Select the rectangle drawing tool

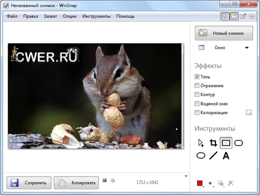click(x=226, y=143)
